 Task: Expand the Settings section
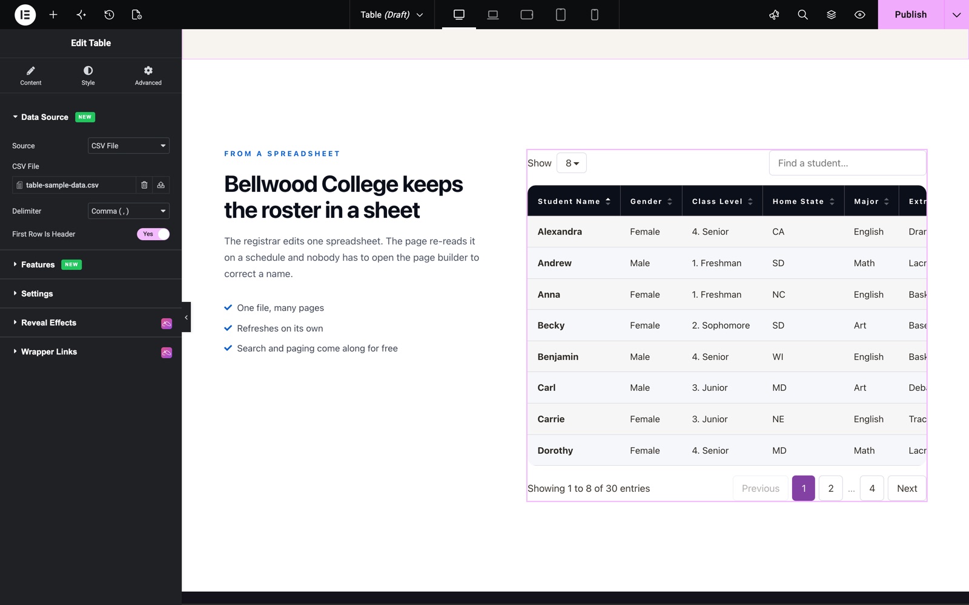pyautogui.click(x=91, y=293)
